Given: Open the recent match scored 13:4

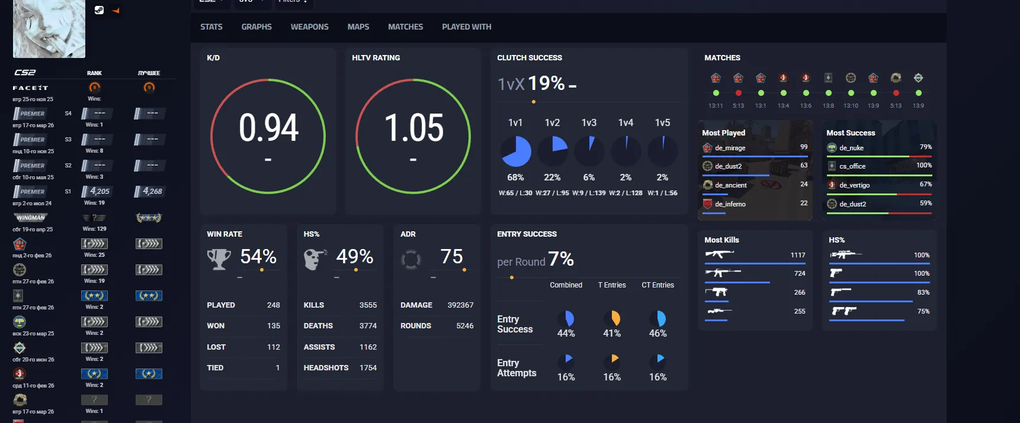Looking at the screenshot, I should (783, 92).
